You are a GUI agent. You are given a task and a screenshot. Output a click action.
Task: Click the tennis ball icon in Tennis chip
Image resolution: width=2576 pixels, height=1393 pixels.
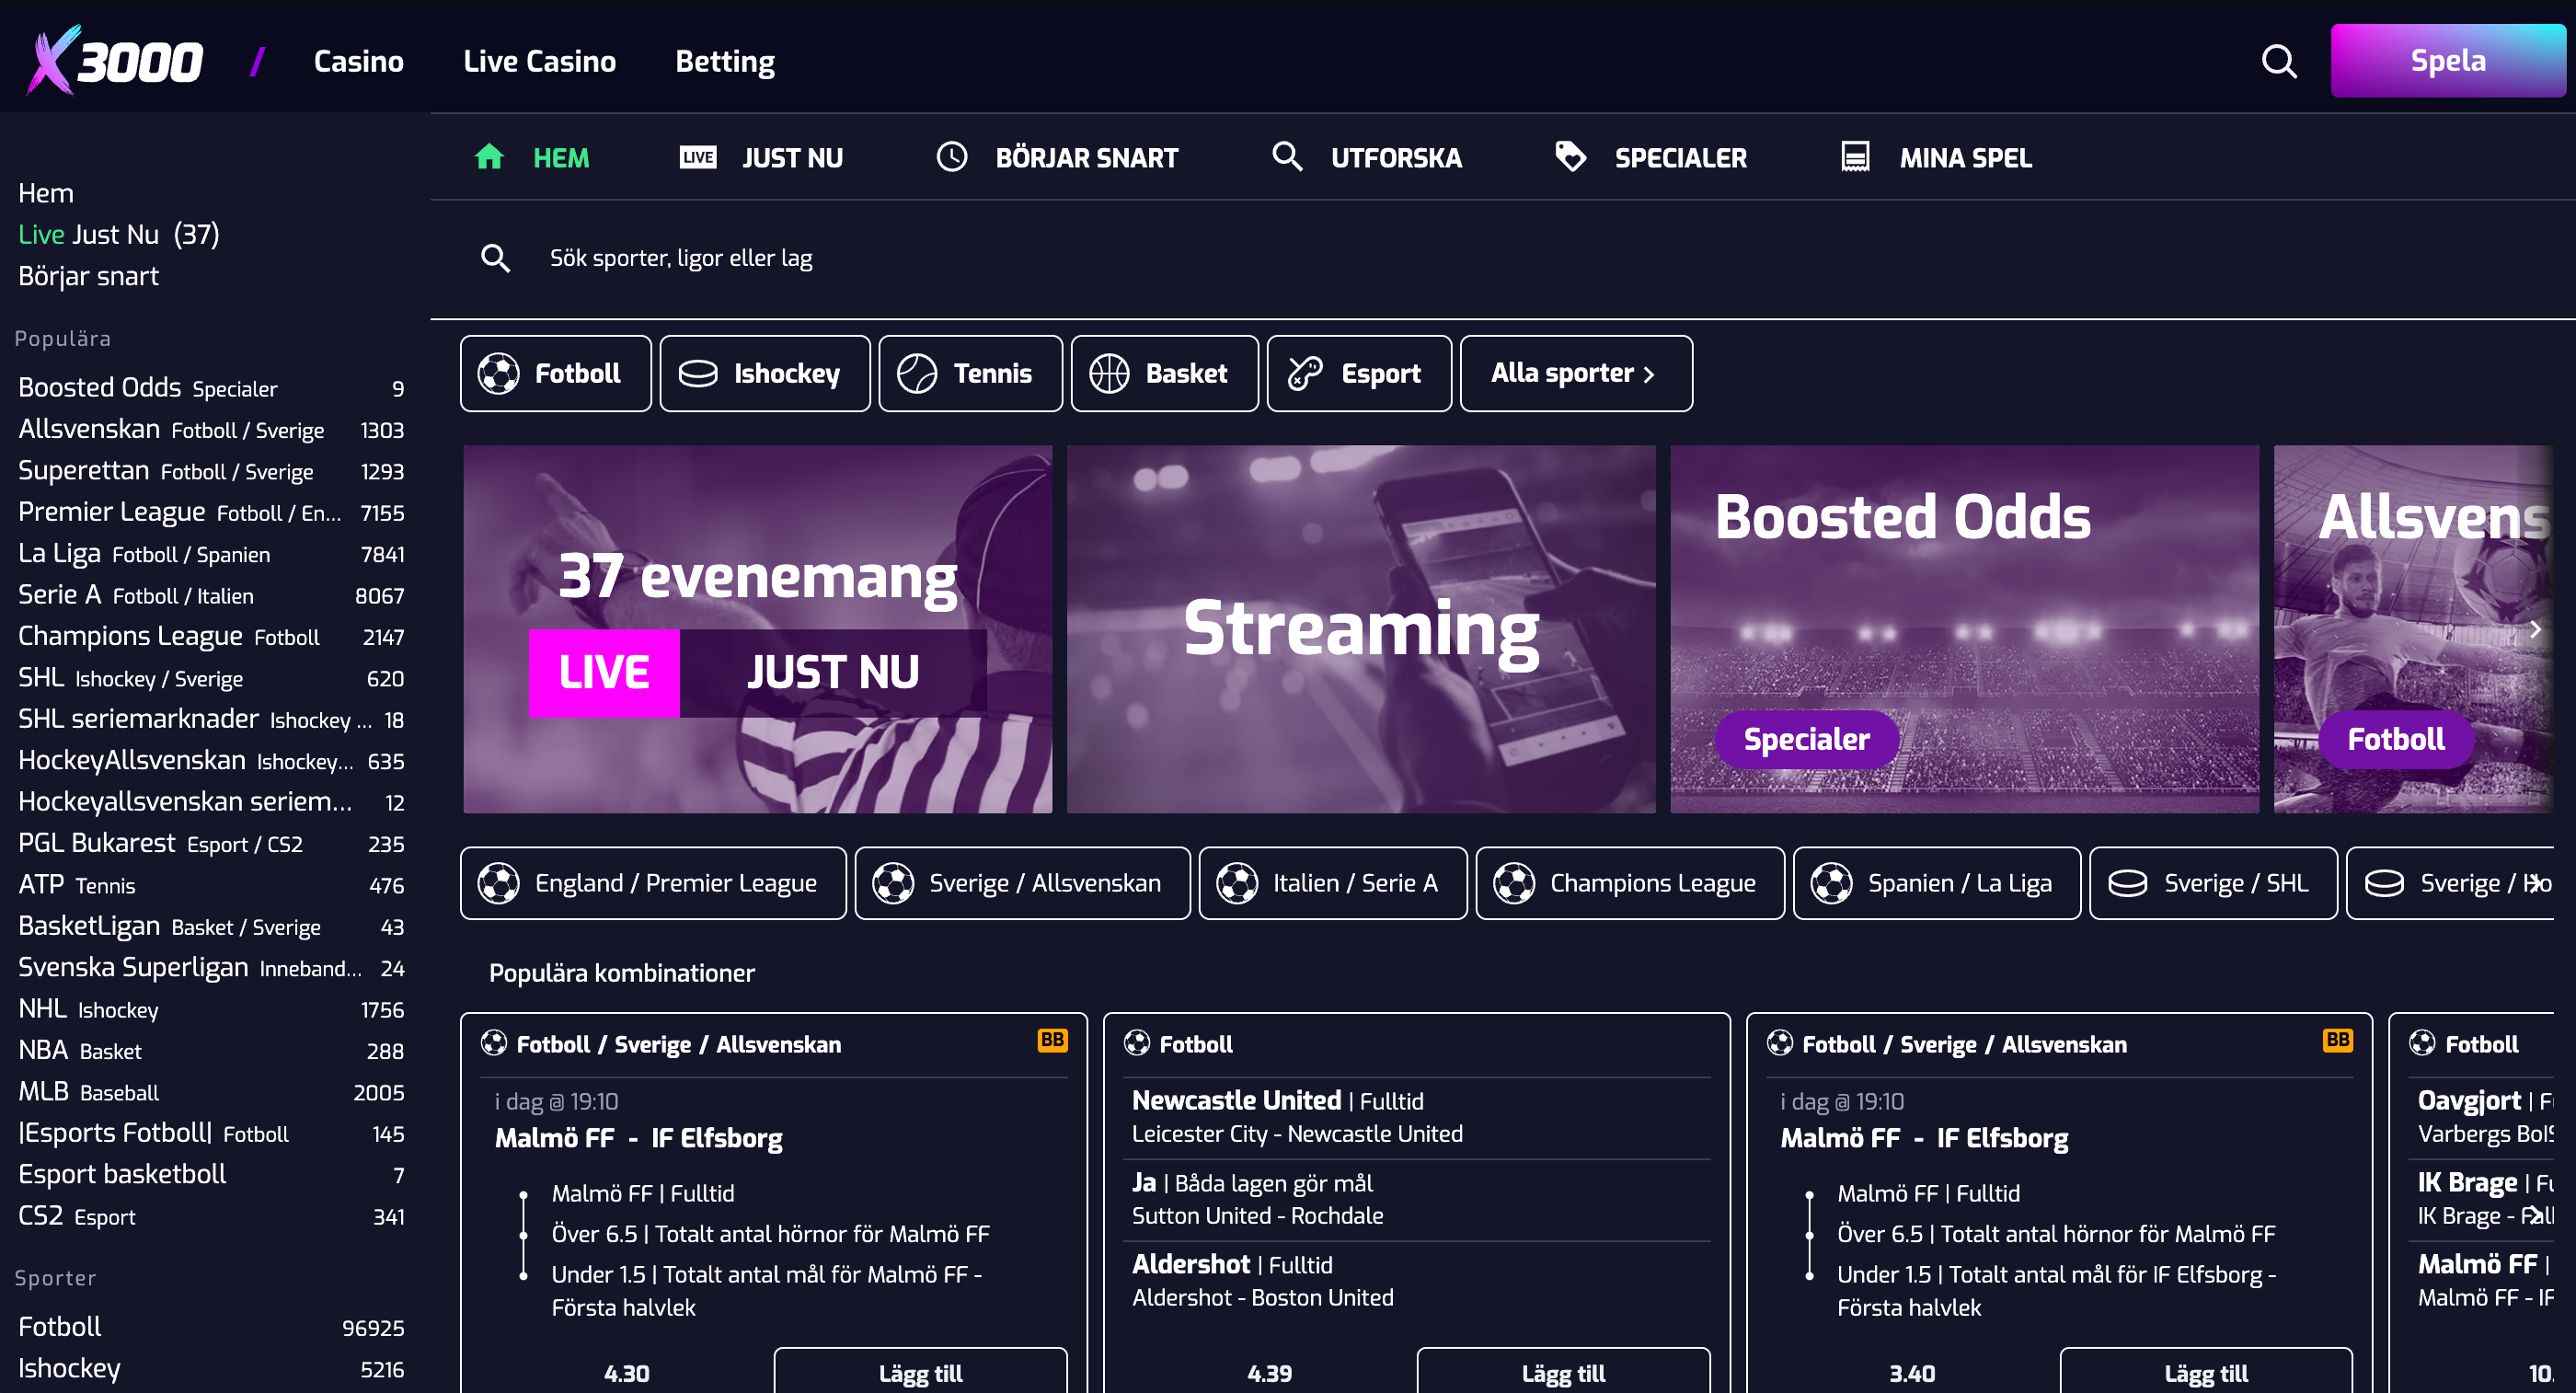pyautogui.click(x=917, y=373)
